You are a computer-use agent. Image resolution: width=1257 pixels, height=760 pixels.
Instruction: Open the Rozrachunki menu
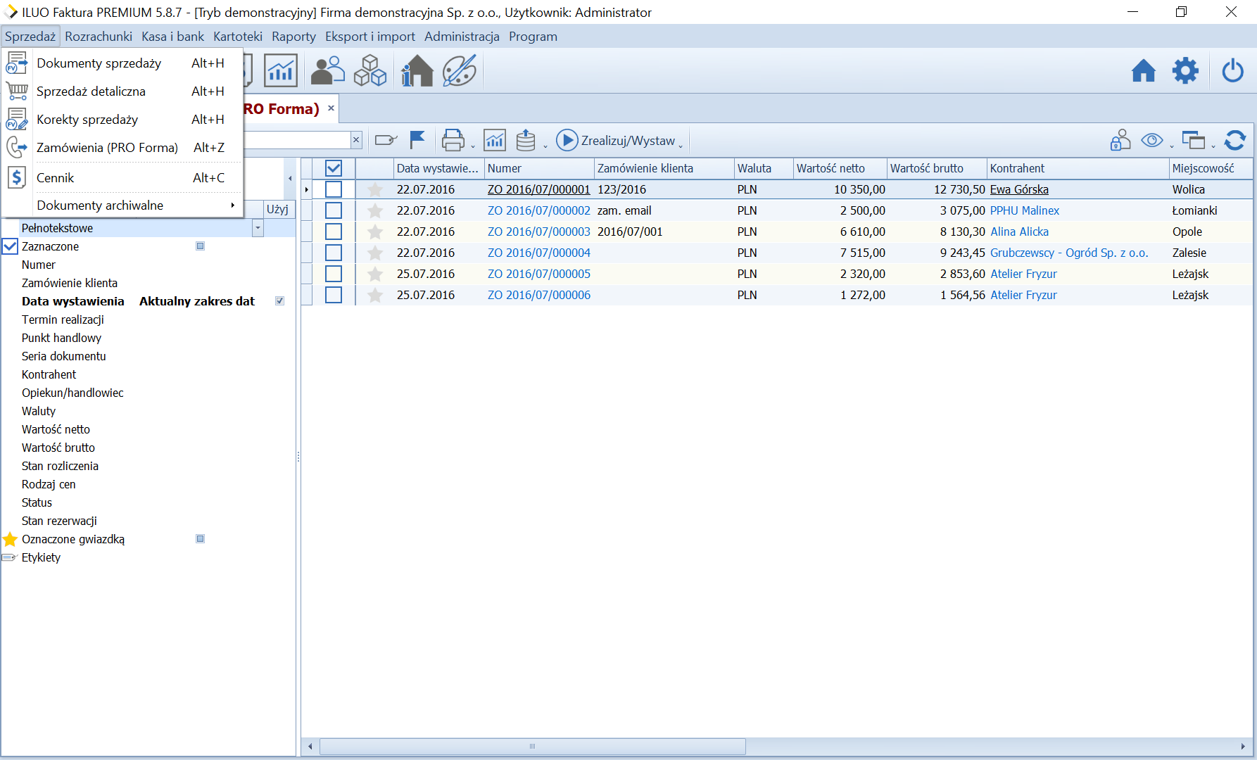[x=99, y=36]
